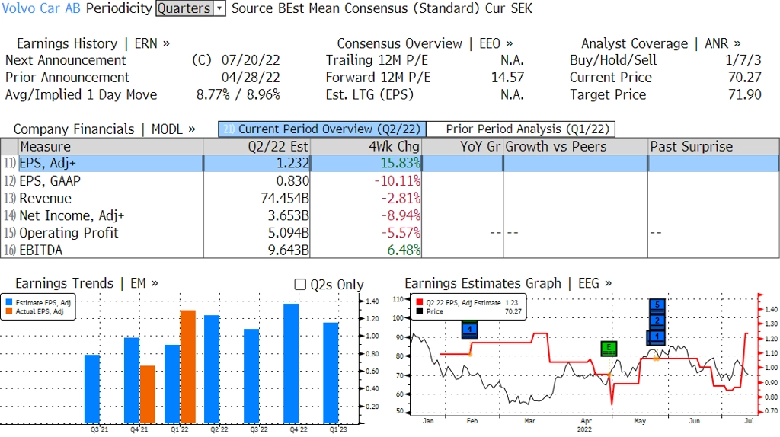Click the Q3'22 blue estimate bar
The height and width of the screenshot is (437, 780).
[x=251, y=376]
